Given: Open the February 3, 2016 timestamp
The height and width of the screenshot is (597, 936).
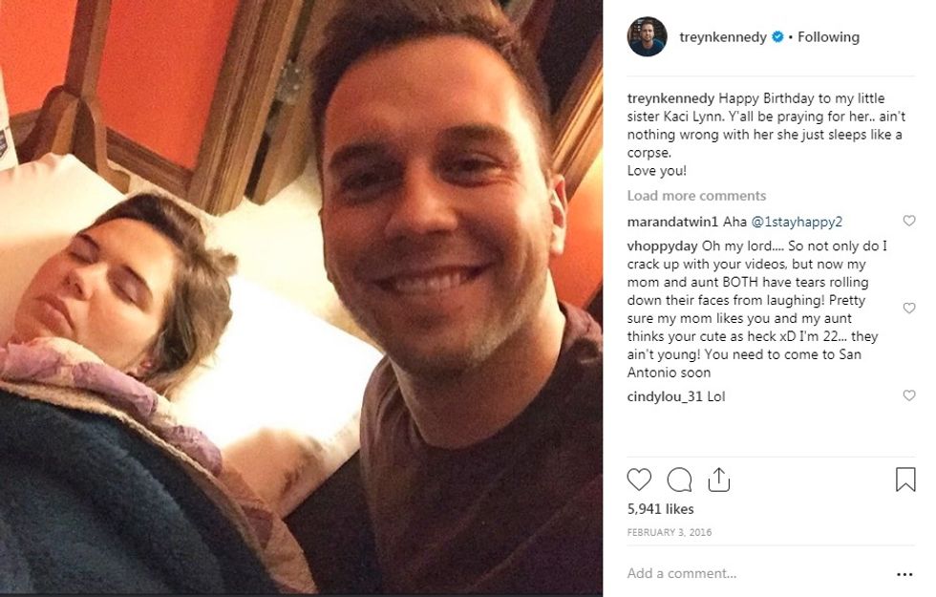Looking at the screenshot, I should [x=669, y=532].
